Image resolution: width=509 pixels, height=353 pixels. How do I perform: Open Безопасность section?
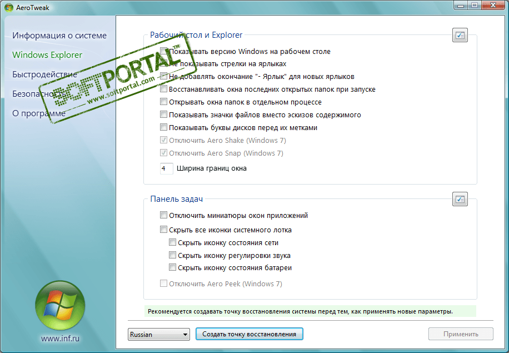(x=39, y=94)
